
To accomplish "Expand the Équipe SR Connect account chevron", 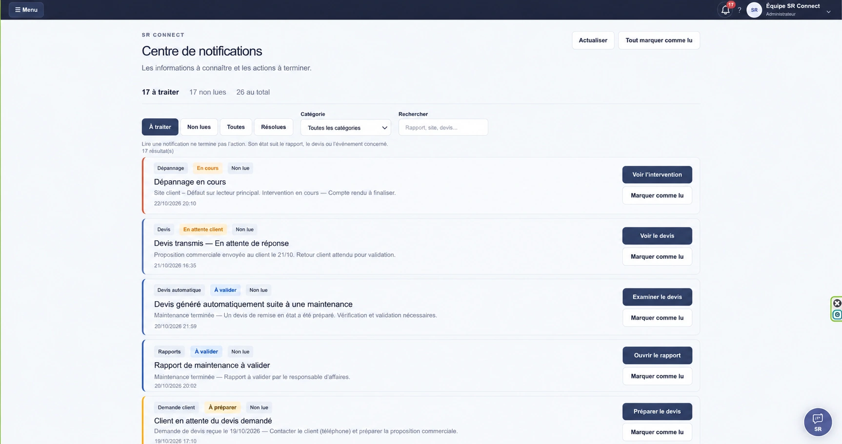I will click(828, 11).
